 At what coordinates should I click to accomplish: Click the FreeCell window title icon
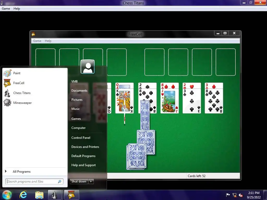[x=33, y=34]
